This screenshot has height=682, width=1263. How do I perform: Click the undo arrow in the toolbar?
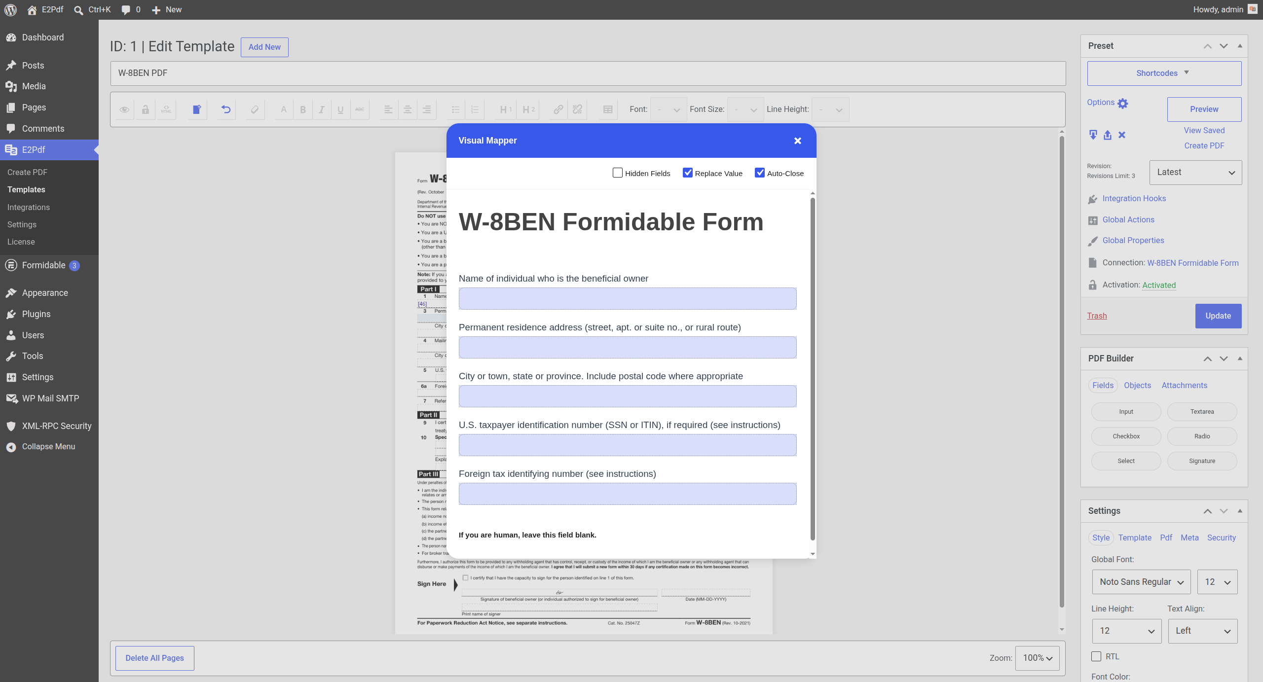point(226,109)
